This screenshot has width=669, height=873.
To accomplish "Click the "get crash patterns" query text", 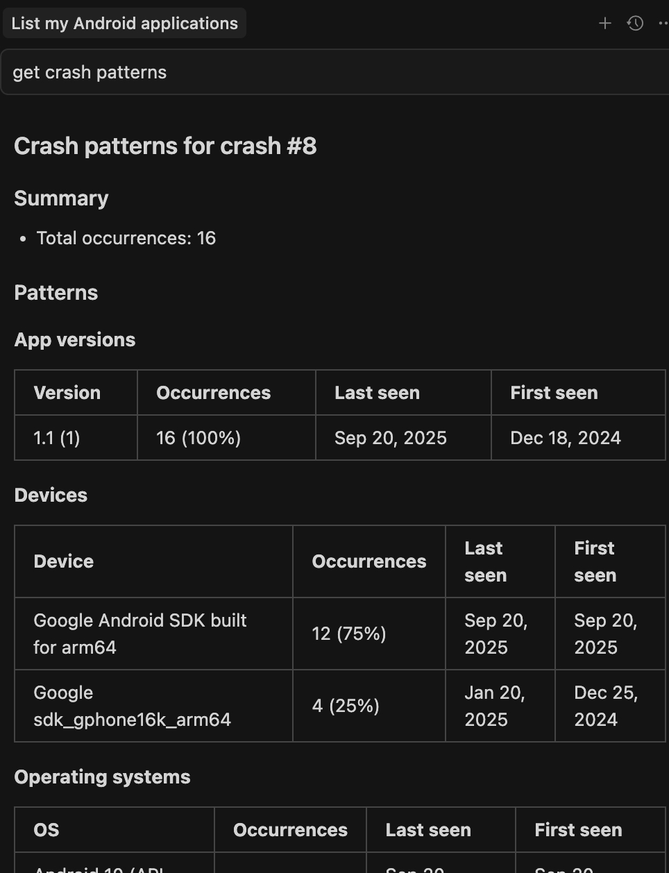I will click(90, 71).
